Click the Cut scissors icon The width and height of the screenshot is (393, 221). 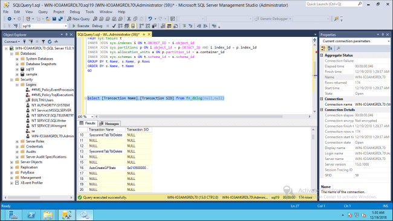[x=129, y=19]
